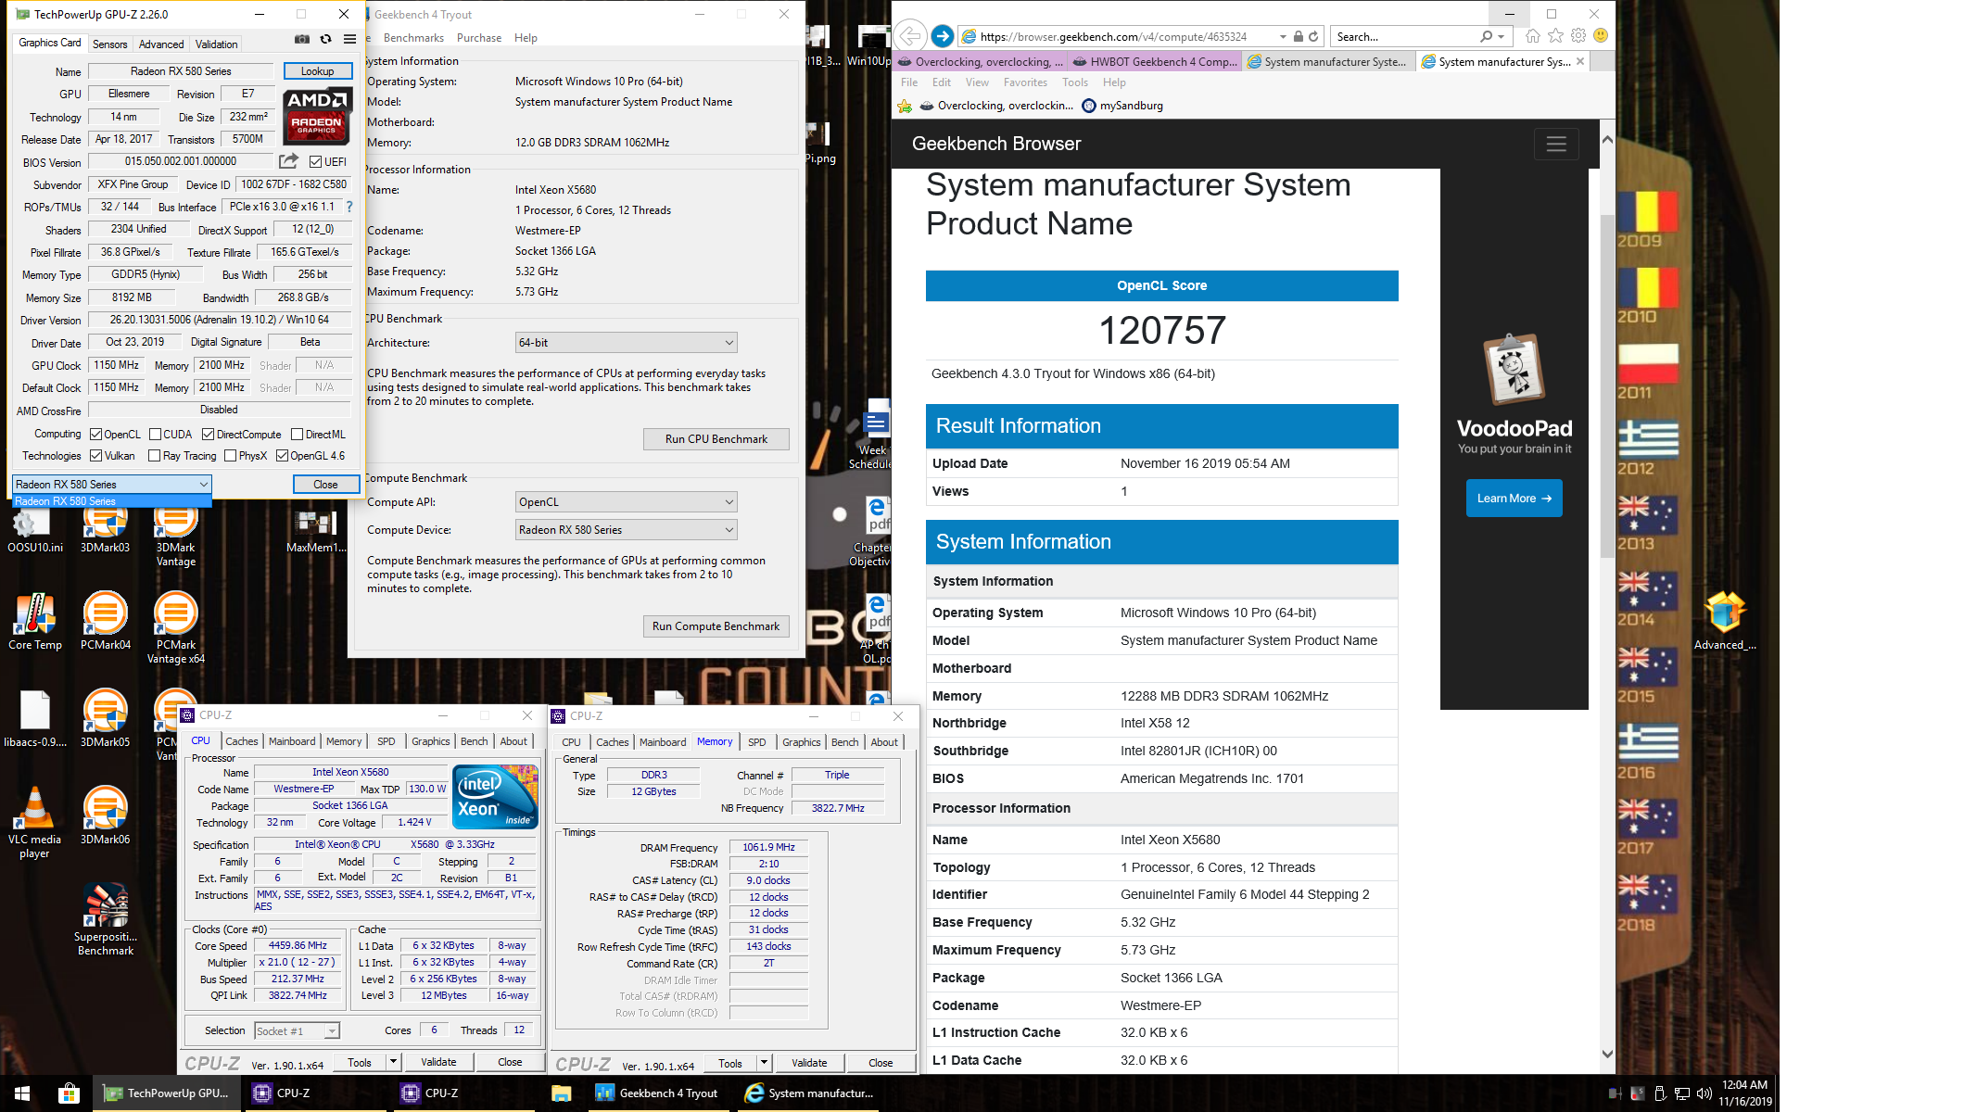Open the Favorites star icon in browser
The image size is (1977, 1112).
tap(1555, 36)
